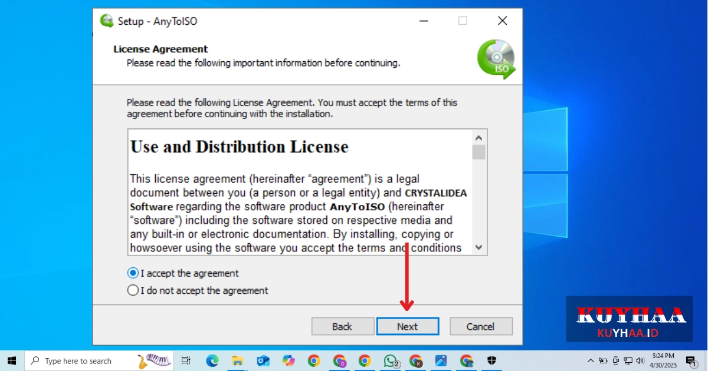This screenshot has width=708, height=371.
Task: Click Next to continue the installation
Action: point(407,326)
